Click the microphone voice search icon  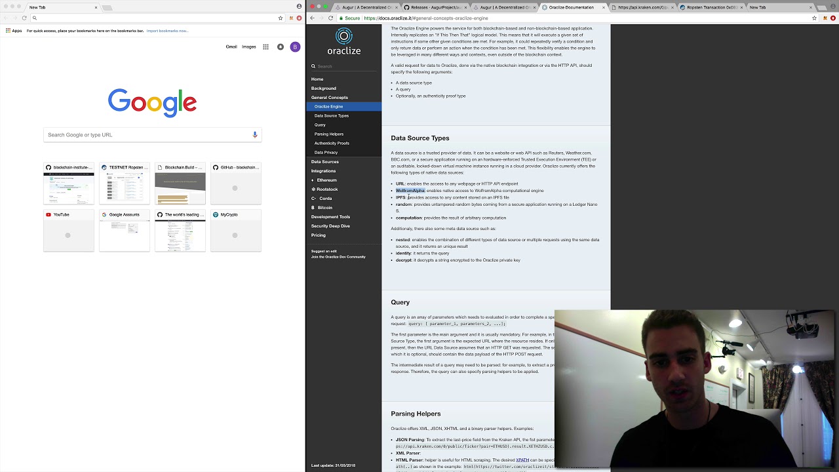(255, 134)
